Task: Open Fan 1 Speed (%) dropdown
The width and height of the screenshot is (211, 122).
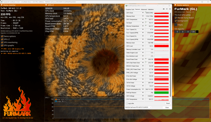Action: [x=143, y=29]
